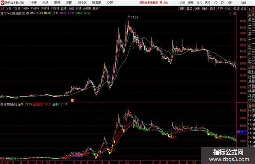Click the 通达信 red logo icon
Image resolution: width=255 pixels, height=164 pixels.
tap(2, 3)
